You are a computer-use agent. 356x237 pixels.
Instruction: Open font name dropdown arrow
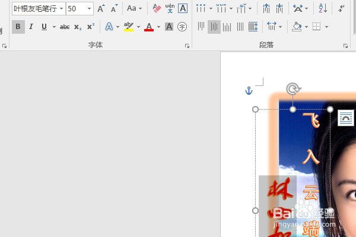[61, 9]
